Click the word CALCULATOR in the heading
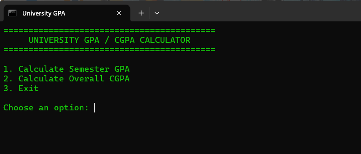The width and height of the screenshot is (361, 154). (165, 40)
